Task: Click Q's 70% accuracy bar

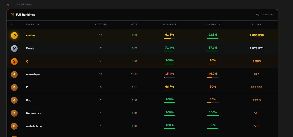Action: (x=213, y=64)
